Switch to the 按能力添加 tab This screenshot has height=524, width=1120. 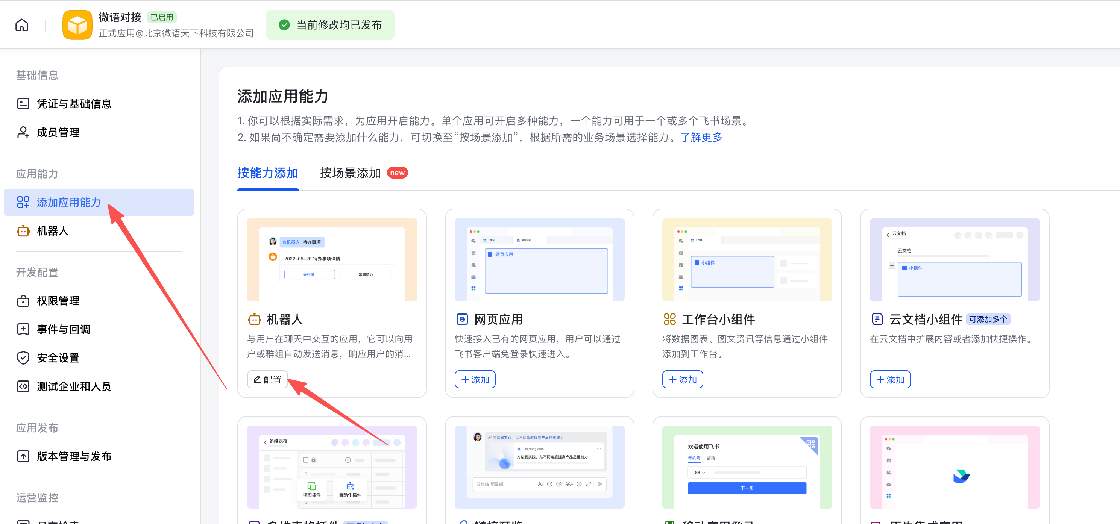pos(268,173)
